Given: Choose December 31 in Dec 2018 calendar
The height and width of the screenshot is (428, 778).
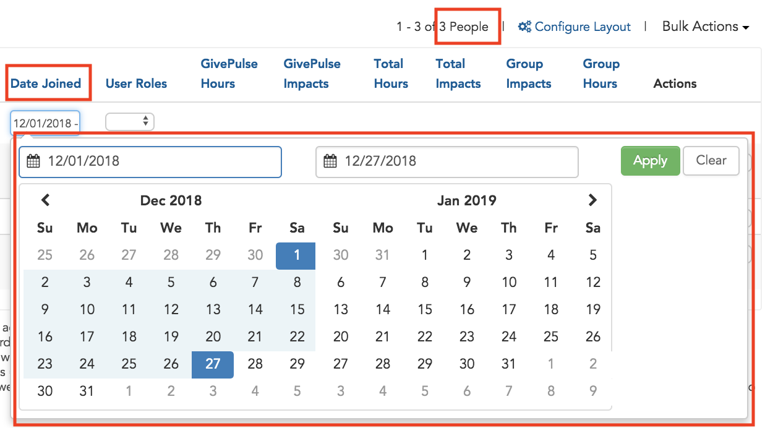Looking at the screenshot, I should (x=87, y=392).
